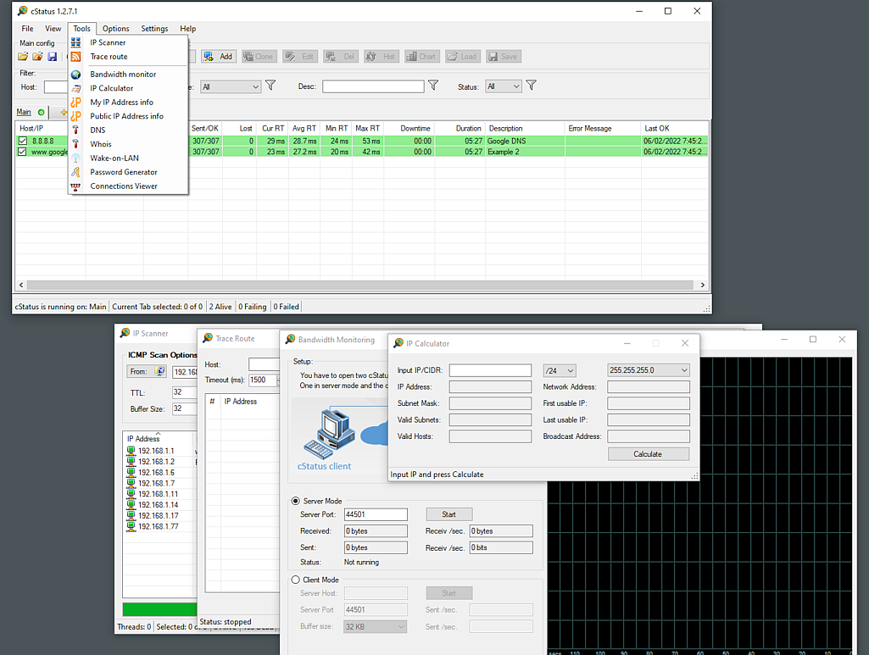This screenshot has width=869, height=655.
Task: Launch Trace route tool
Action: [109, 57]
